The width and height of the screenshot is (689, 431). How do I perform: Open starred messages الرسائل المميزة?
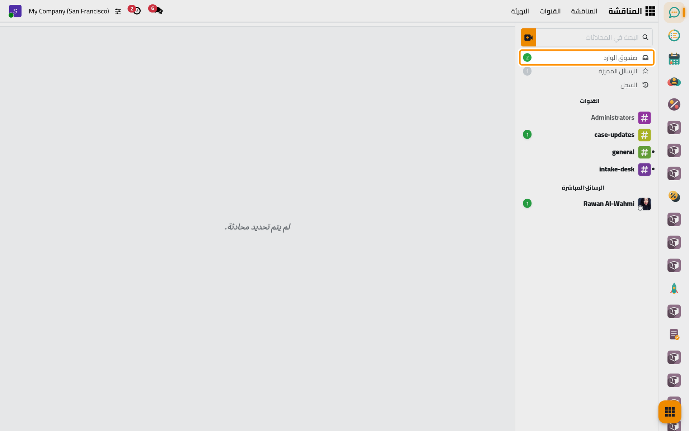(587, 71)
